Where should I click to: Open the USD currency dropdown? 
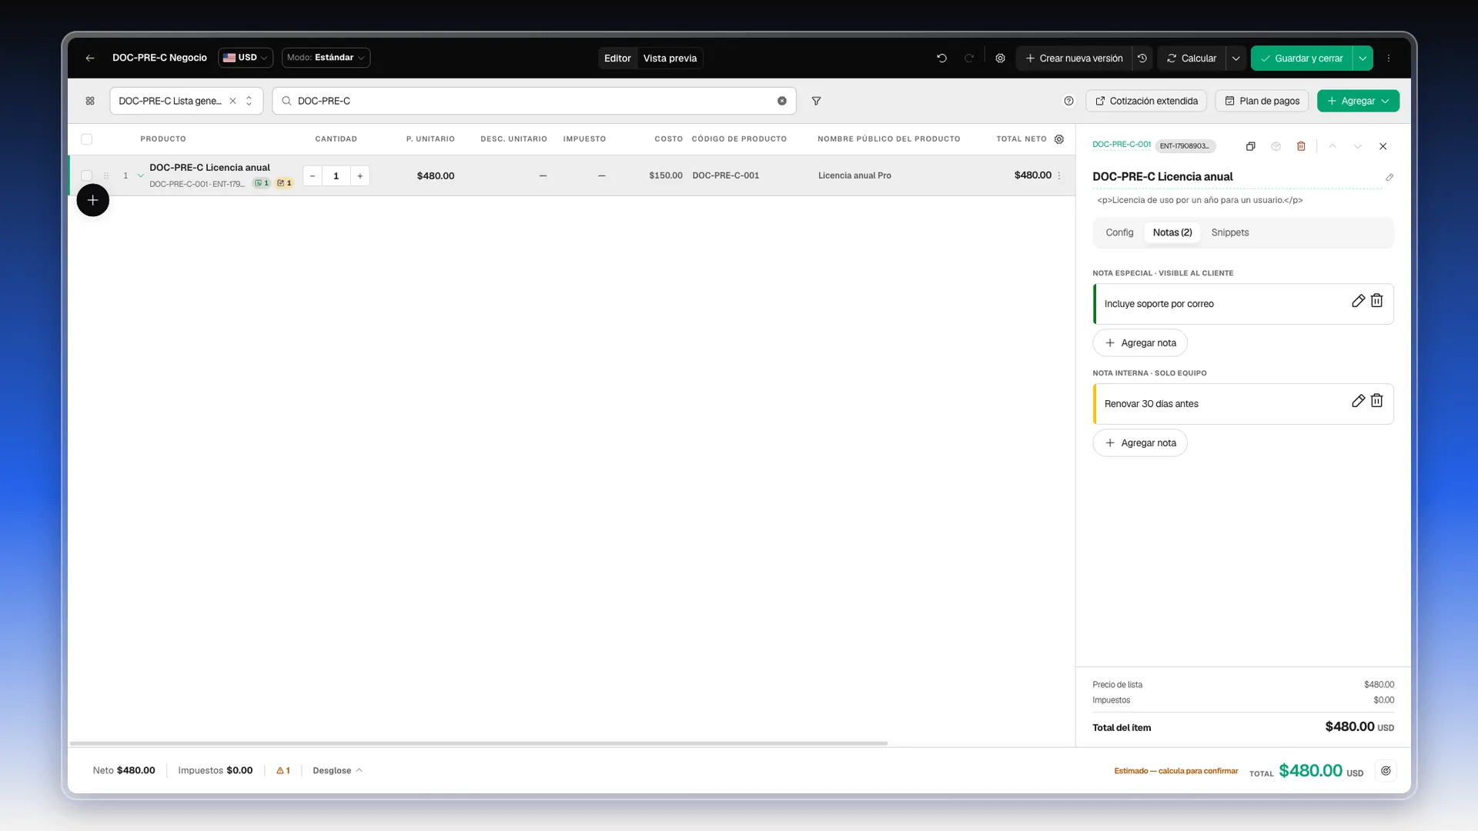tap(246, 58)
